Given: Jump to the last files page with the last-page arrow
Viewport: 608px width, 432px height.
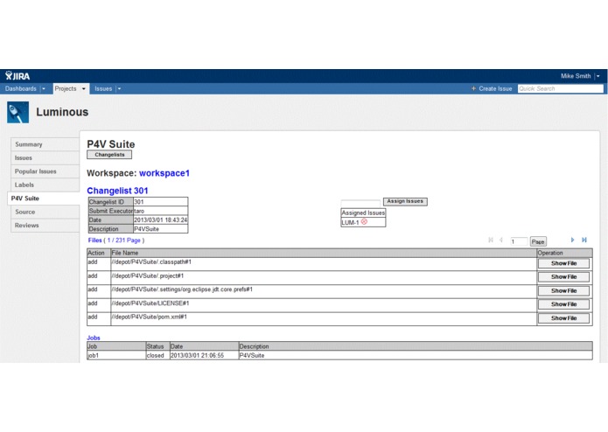Looking at the screenshot, I should tap(584, 240).
